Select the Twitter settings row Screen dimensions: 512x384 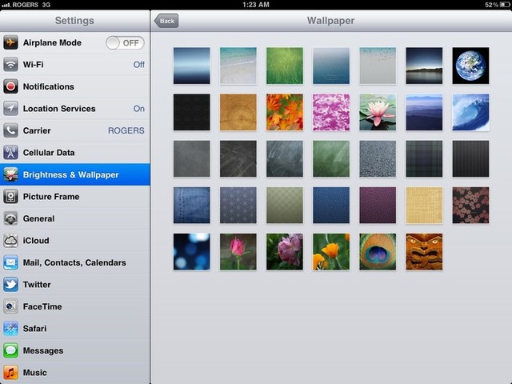pos(74,285)
